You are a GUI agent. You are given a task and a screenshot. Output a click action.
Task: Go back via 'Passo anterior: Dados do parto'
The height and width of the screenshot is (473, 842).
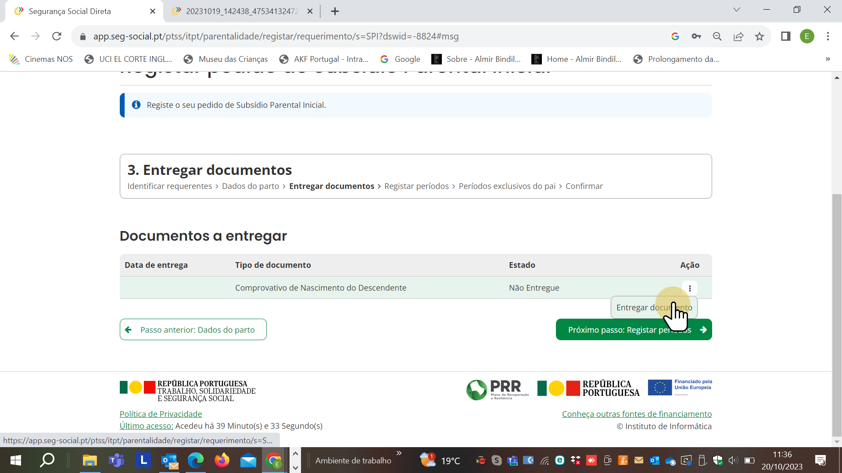193,330
